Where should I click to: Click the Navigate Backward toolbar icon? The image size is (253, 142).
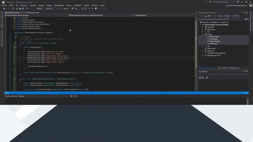pyautogui.click(x=4, y=9)
